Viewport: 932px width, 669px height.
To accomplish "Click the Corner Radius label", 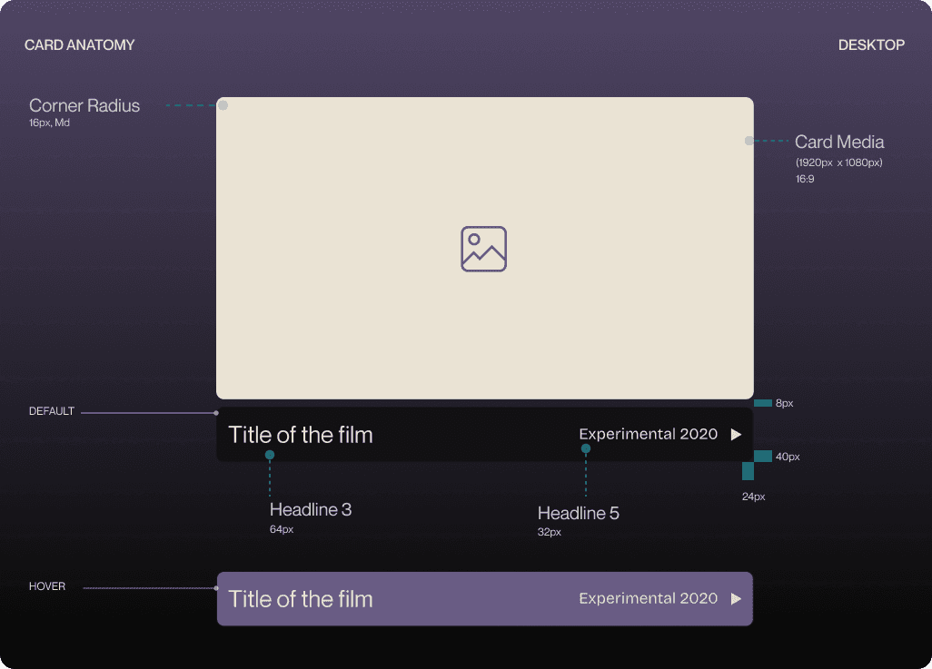I will click(84, 106).
